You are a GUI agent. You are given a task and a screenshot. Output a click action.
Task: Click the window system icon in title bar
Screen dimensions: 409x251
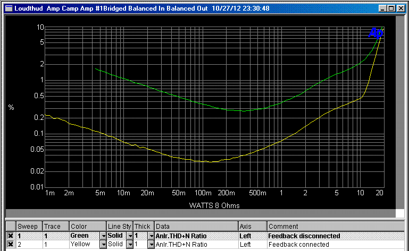(x=9, y=8)
